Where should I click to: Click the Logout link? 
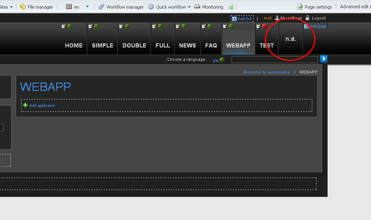point(319,18)
